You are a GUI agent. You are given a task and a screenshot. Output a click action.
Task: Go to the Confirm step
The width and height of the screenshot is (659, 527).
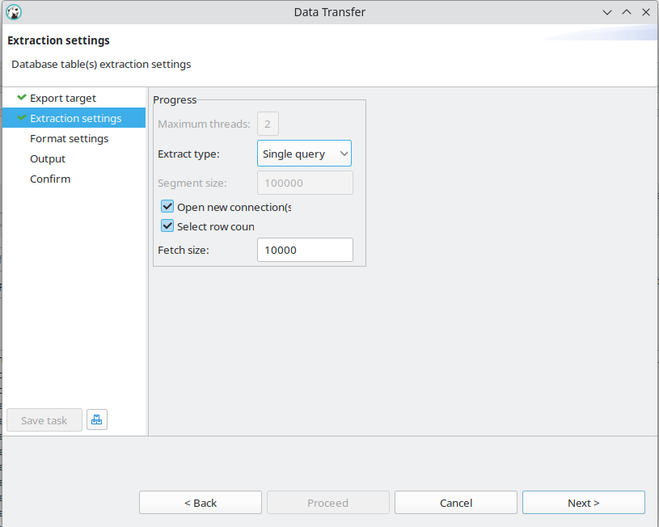tap(50, 179)
